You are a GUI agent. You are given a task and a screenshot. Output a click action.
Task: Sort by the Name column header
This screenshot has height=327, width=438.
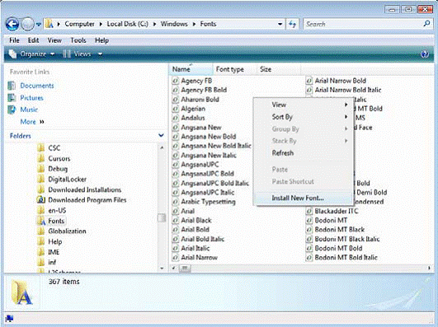click(191, 69)
